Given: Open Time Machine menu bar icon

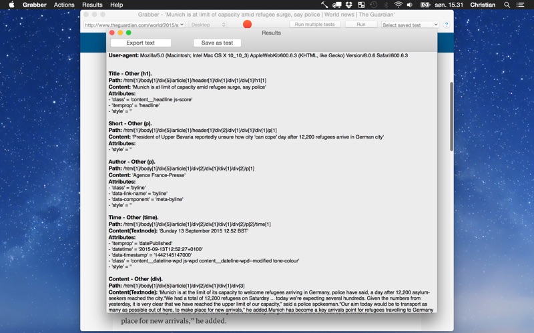Looking at the screenshot, I should coord(374,5).
